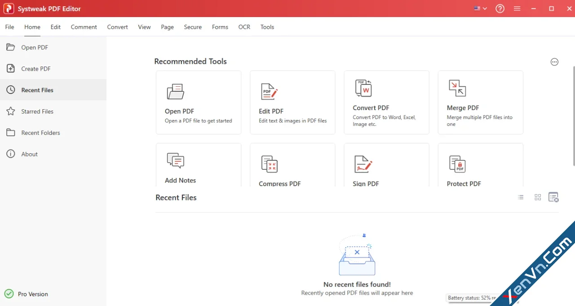Clear the recent files list icon
Image resolution: width=575 pixels, height=306 pixels.
coord(554,197)
